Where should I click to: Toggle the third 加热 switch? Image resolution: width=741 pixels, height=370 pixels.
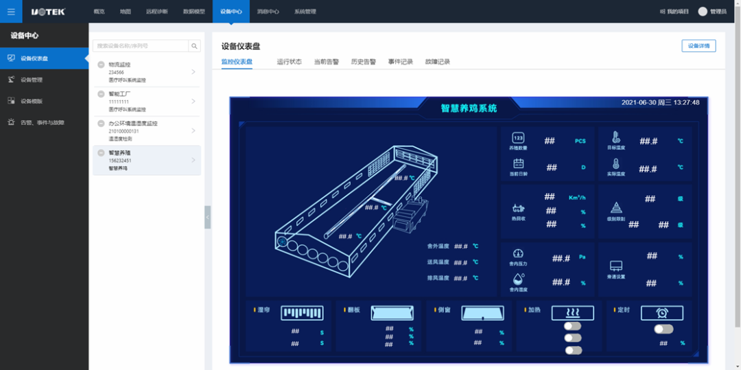tap(573, 350)
